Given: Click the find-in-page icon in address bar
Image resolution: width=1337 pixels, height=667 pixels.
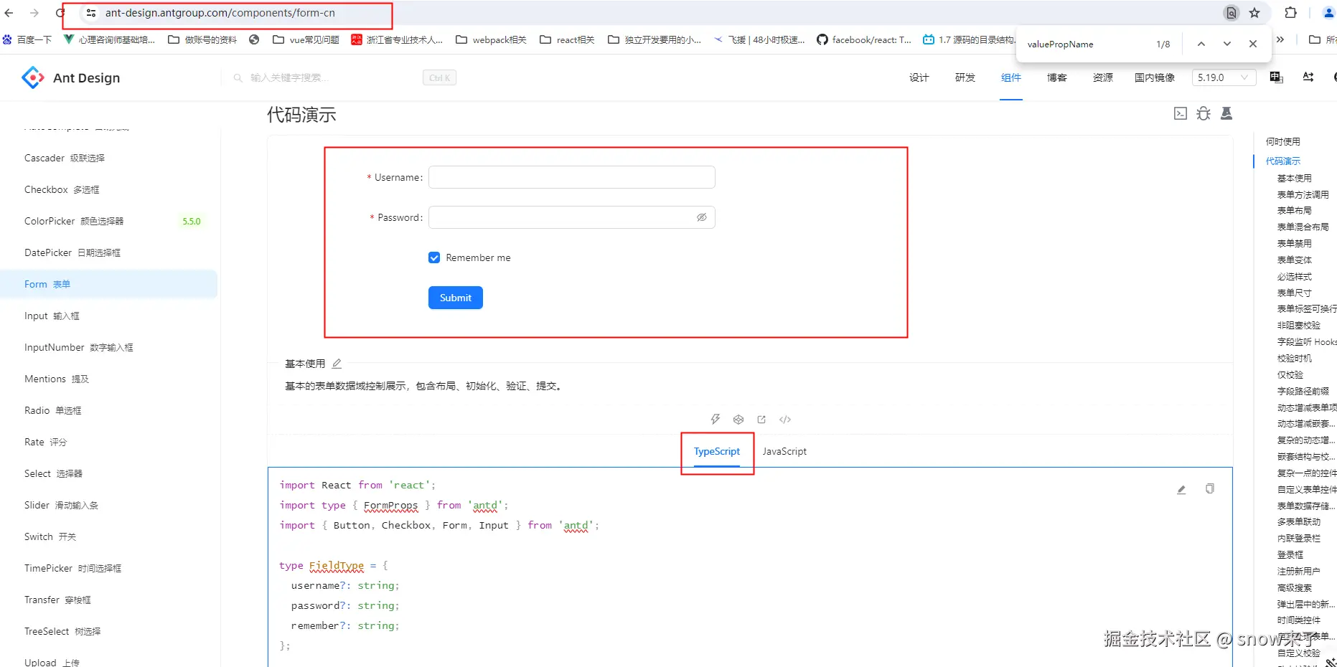Looking at the screenshot, I should 1232,13.
